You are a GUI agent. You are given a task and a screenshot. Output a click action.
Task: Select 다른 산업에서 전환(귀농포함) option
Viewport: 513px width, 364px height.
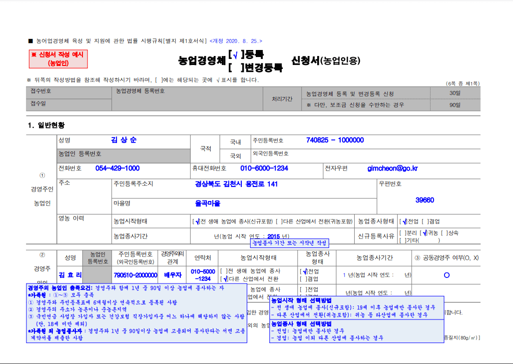pyautogui.click(x=279, y=221)
